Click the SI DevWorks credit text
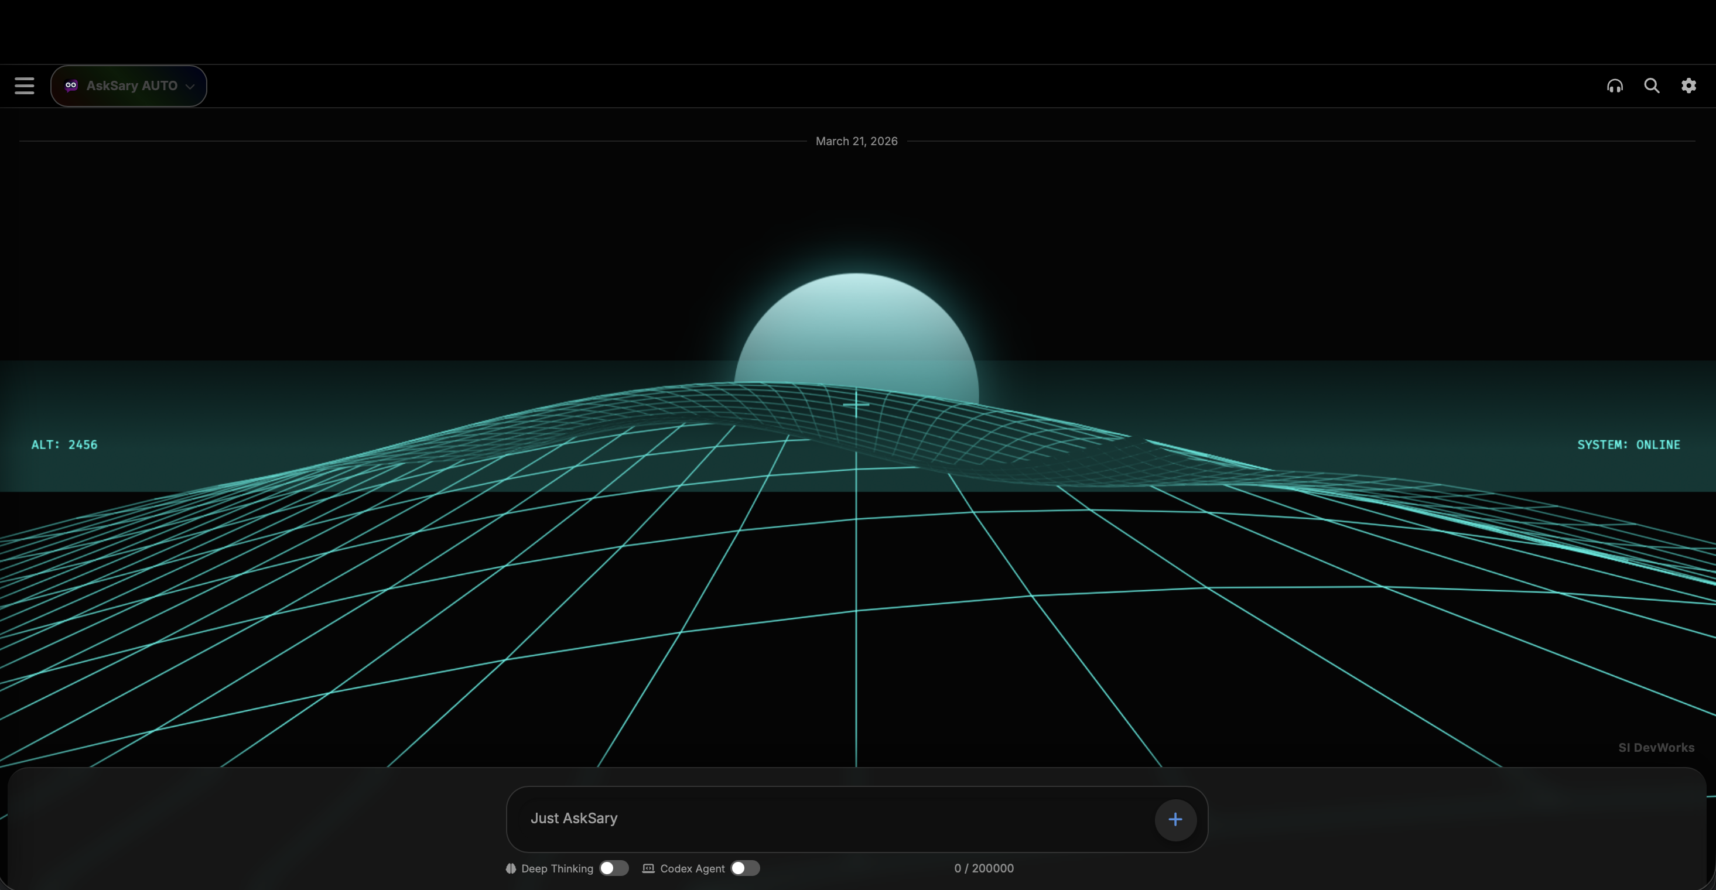1716x890 pixels. (1656, 748)
